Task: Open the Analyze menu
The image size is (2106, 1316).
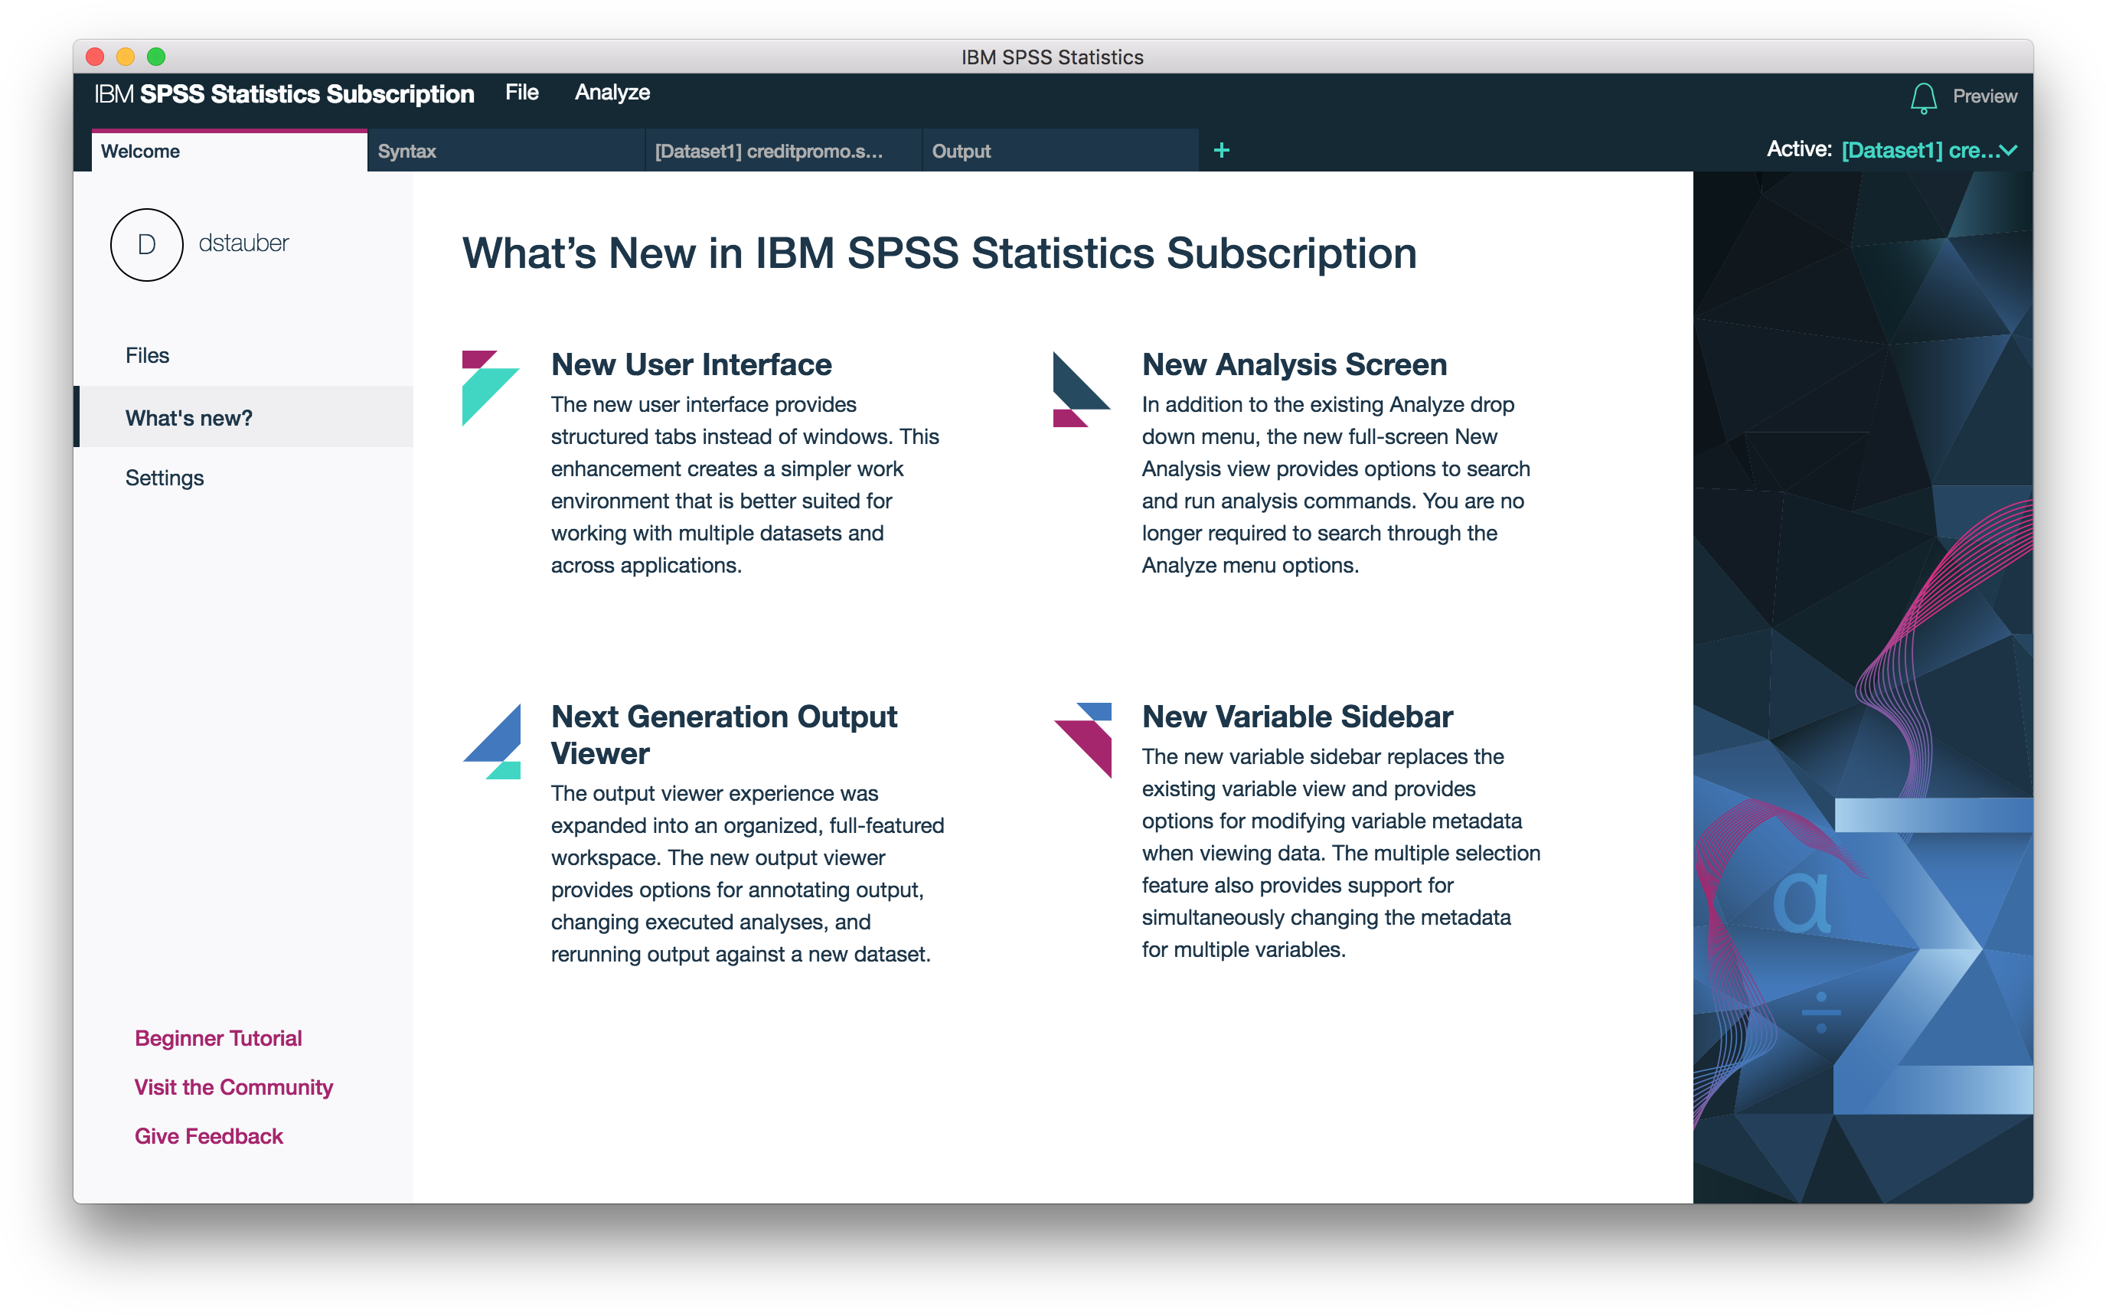Action: click(x=612, y=93)
